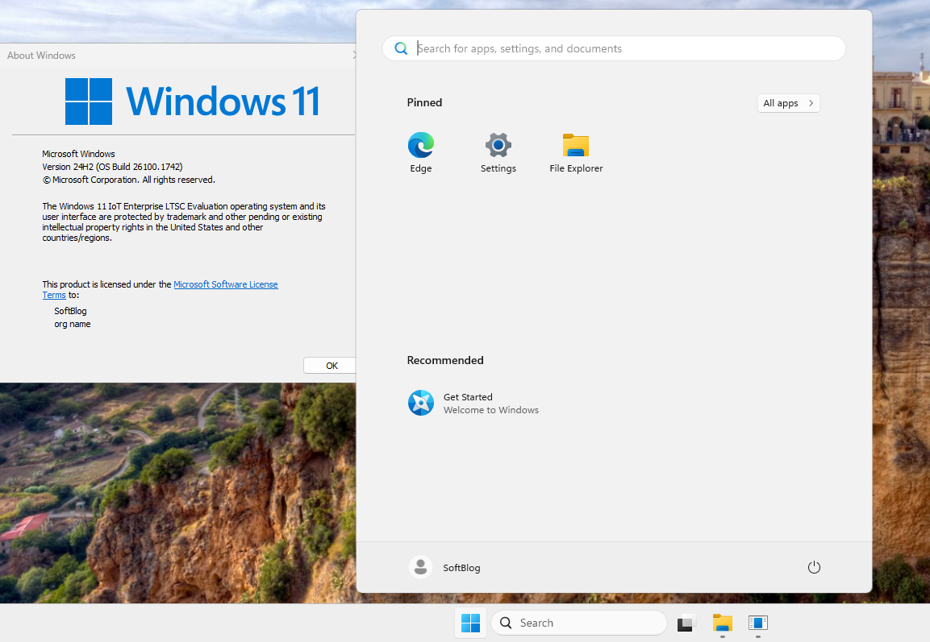Open the Microsoft Software License link
930x642 pixels.
coord(225,284)
